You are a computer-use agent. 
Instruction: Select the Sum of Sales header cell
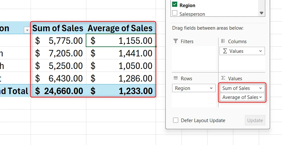(x=58, y=28)
